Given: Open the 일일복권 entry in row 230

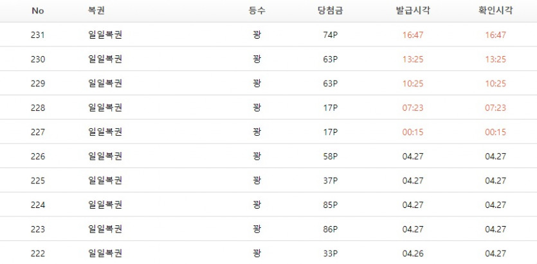Looking at the screenshot, I should pos(105,59).
